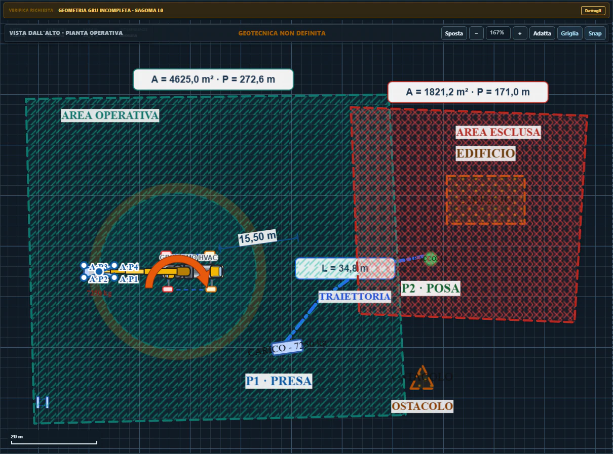Select the OSTACOLO label
This screenshot has width=613, height=454.
(x=422, y=406)
